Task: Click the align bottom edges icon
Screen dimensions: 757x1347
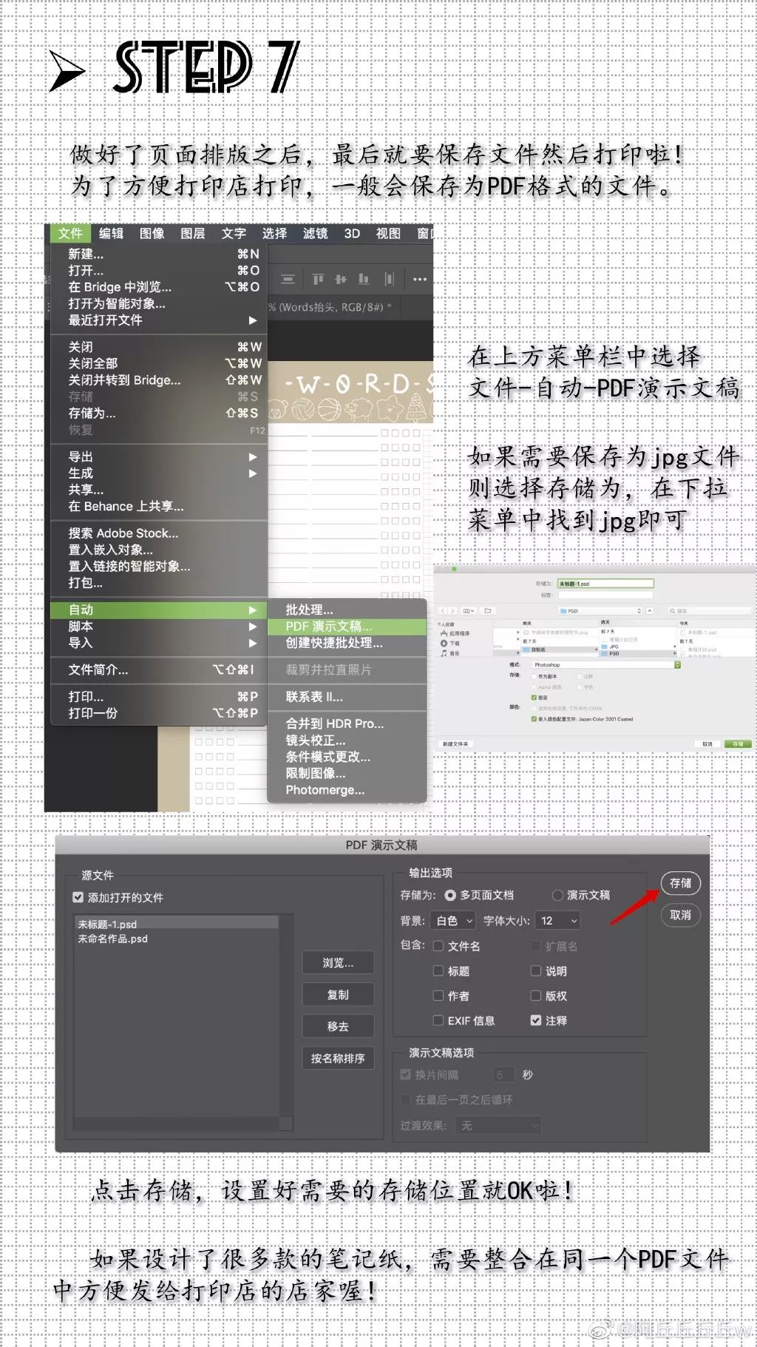Action: click(364, 279)
